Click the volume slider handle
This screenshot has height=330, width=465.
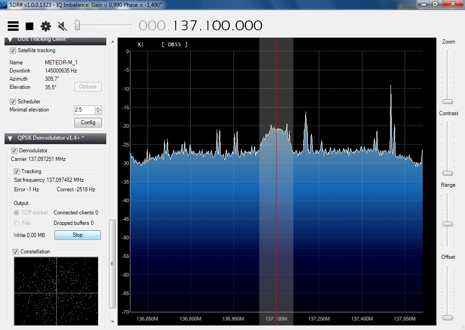coord(77,25)
